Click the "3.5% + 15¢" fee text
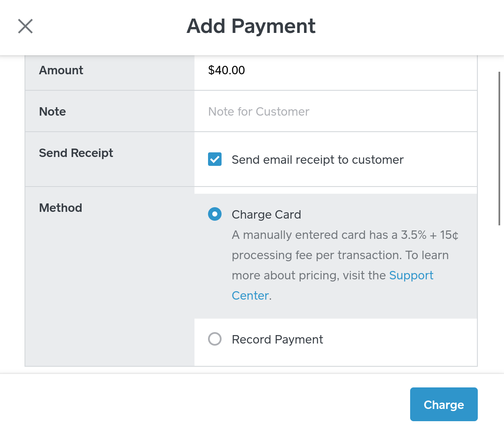Image resolution: width=504 pixels, height=433 pixels. (x=430, y=235)
